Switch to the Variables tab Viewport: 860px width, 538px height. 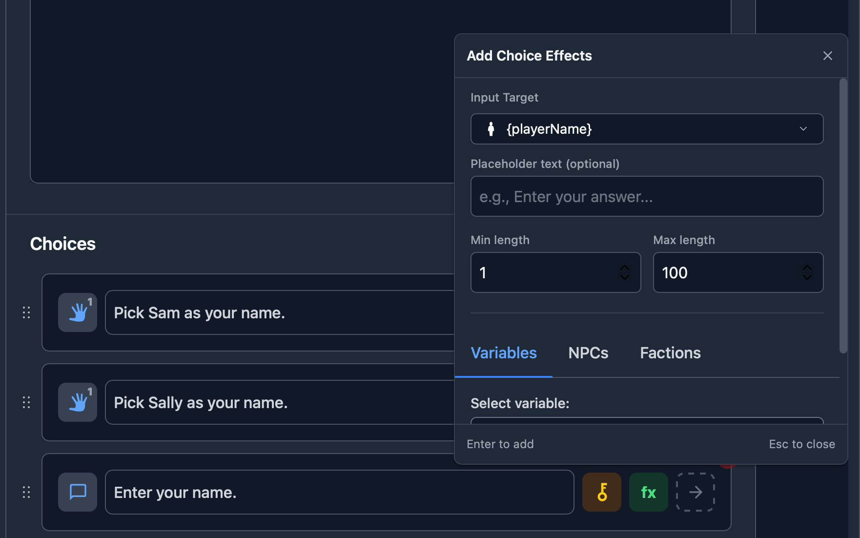(504, 353)
